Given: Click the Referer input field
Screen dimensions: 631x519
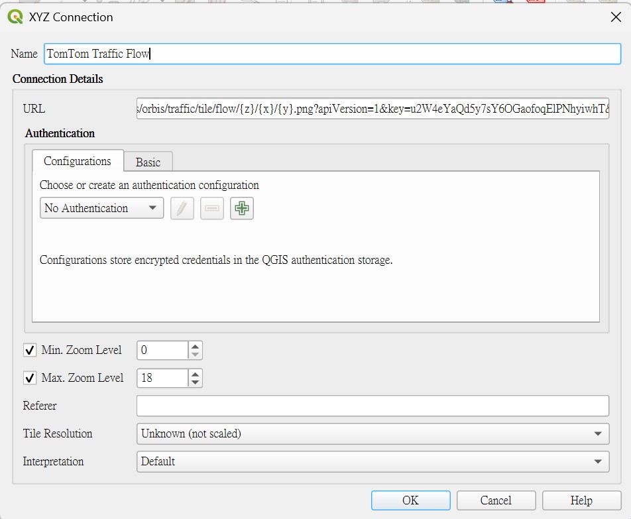Looking at the screenshot, I should 373,406.
